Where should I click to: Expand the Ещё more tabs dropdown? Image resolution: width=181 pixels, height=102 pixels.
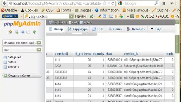[156, 29]
